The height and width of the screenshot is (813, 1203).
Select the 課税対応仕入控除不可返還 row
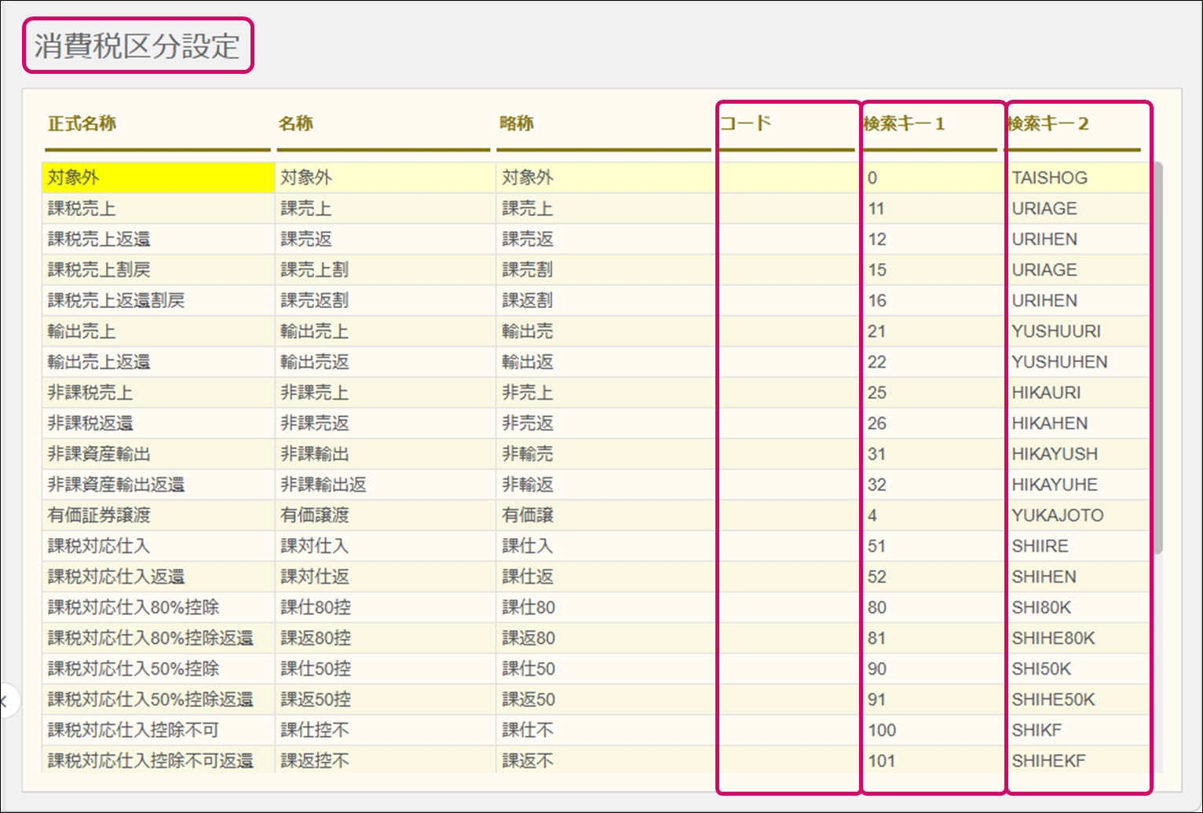coord(150,760)
